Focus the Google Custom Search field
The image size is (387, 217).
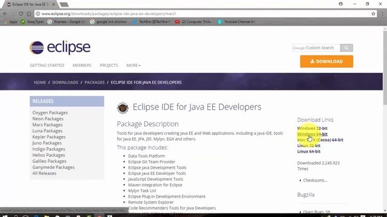pyautogui.click(x=316, y=48)
